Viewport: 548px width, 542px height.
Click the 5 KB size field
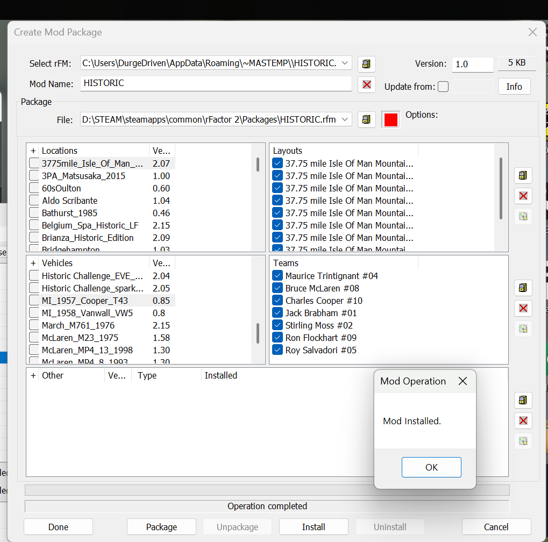517,63
